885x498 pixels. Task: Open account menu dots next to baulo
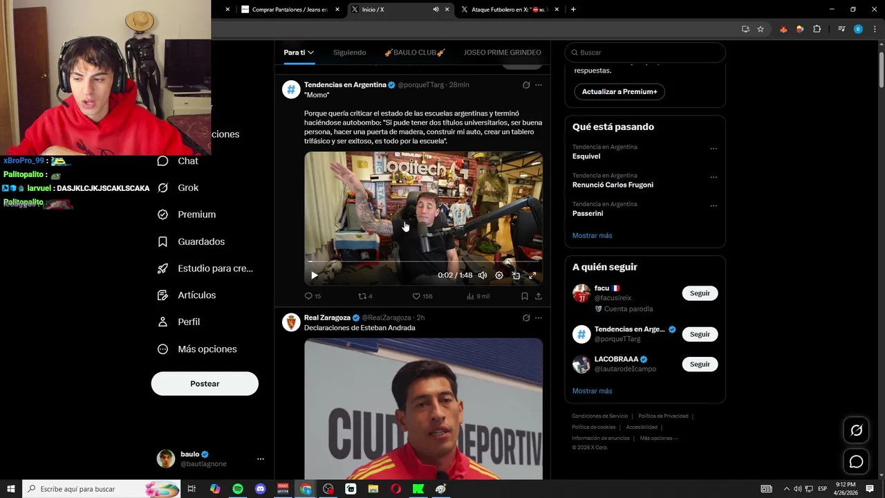tap(261, 459)
